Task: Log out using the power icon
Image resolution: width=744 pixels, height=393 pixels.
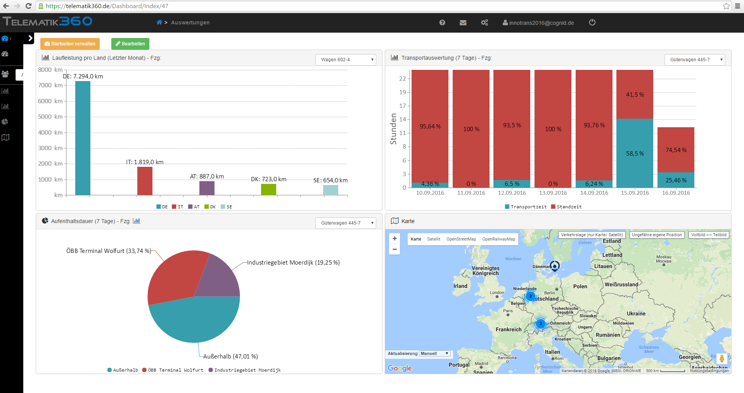Action: click(592, 23)
